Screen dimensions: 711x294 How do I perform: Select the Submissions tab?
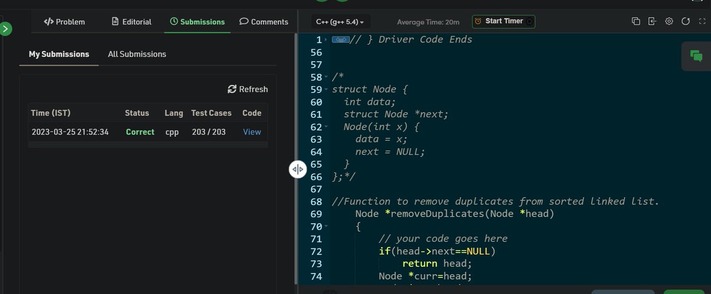coord(197,21)
